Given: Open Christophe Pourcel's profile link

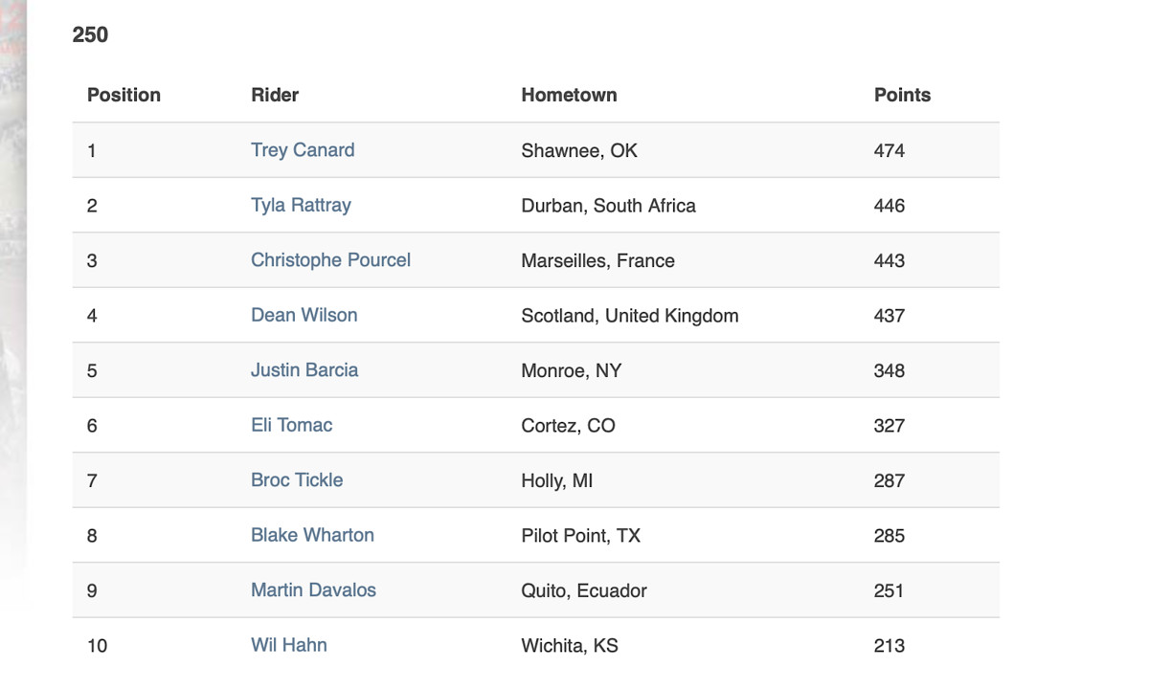Looking at the screenshot, I should tap(330, 260).
